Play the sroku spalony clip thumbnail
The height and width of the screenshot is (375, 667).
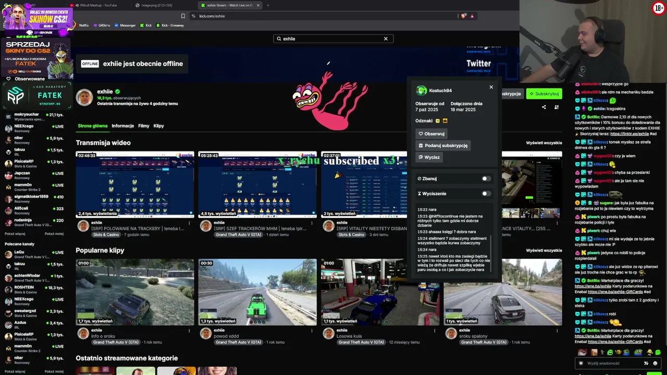click(503, 292)
